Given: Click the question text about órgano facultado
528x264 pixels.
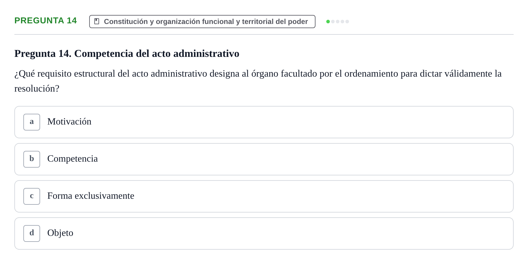Looking at the screenshot, I should coord(258,81).
